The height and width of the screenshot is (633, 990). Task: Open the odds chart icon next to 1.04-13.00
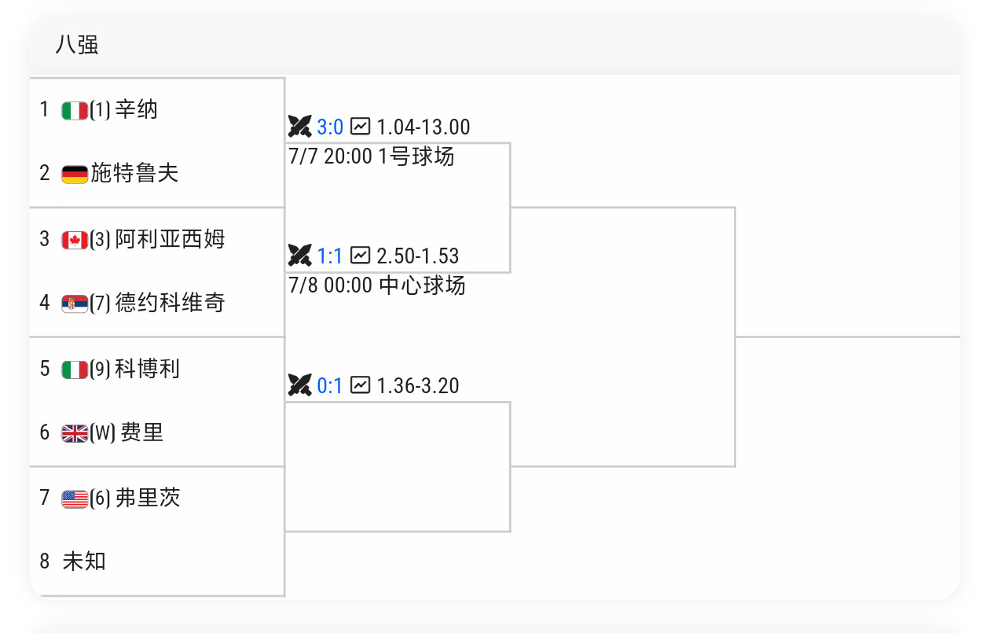[360, 126]
